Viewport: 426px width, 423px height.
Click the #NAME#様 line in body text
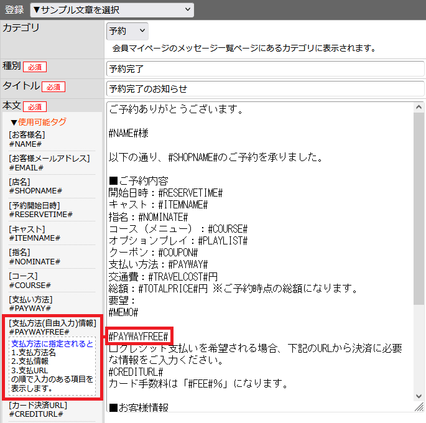128,133
